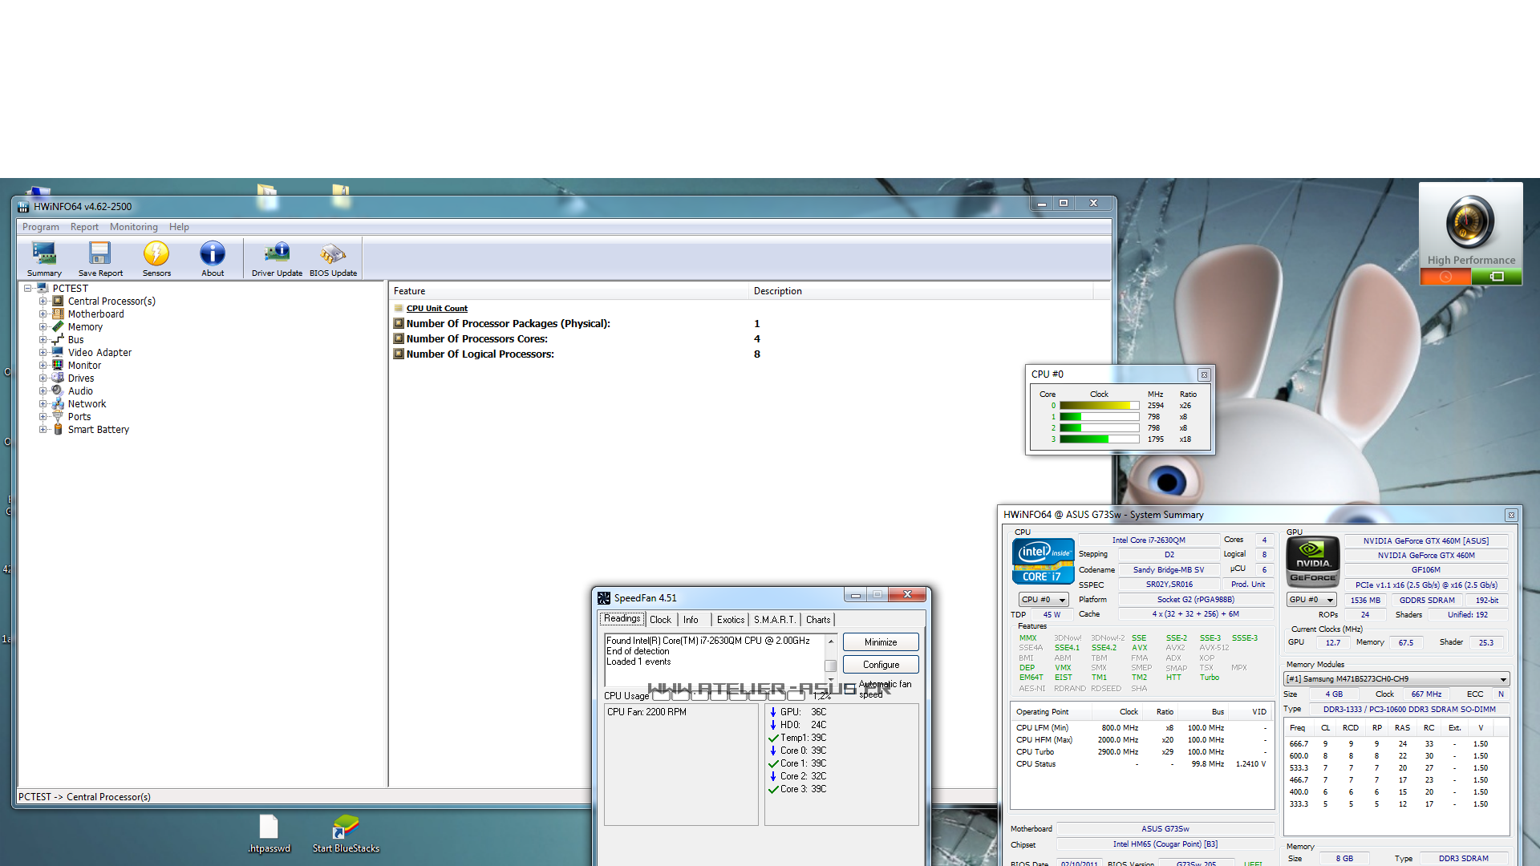Image resolution: width=1540 pixels, height=866 pixels.
Task: Open the Monitoring menu
Action: [x=133, y=227]
